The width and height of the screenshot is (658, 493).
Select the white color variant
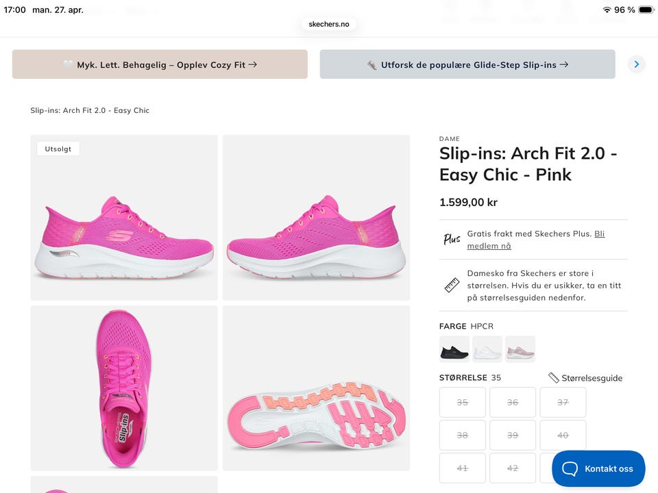487,349
